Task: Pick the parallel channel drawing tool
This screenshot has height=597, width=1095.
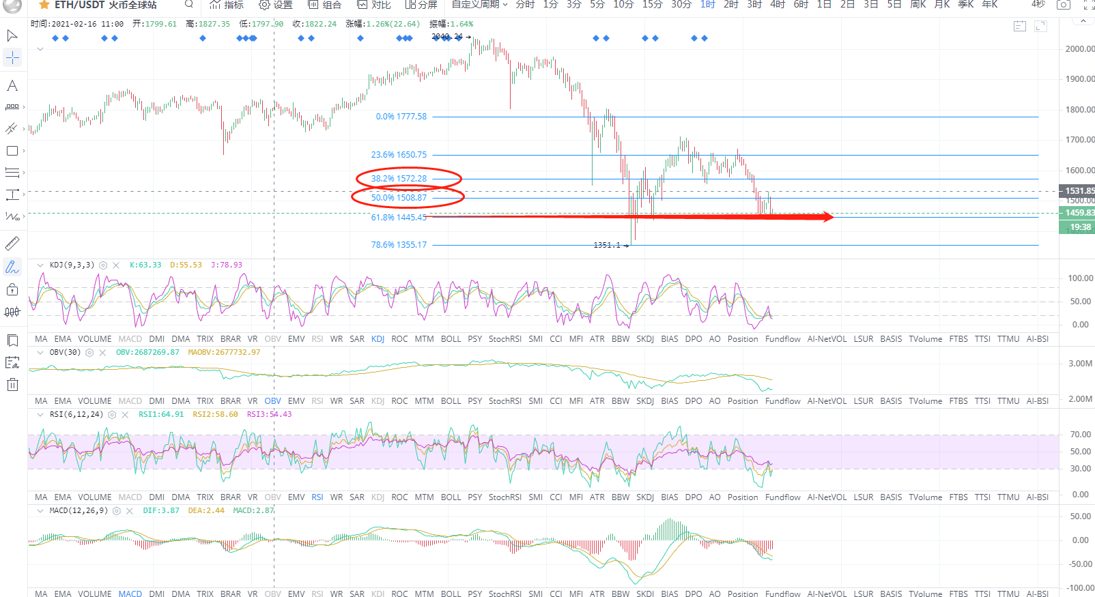Action: pyautogui.click(x=12, y=128)
